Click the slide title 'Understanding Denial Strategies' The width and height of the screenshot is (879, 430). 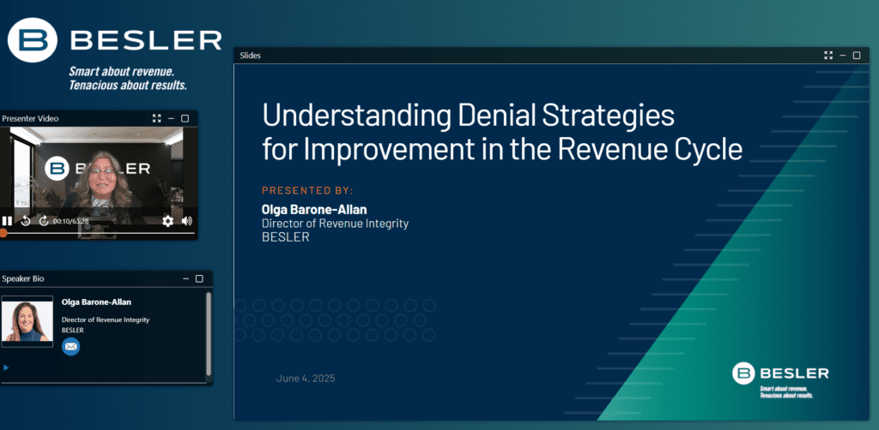468,116
